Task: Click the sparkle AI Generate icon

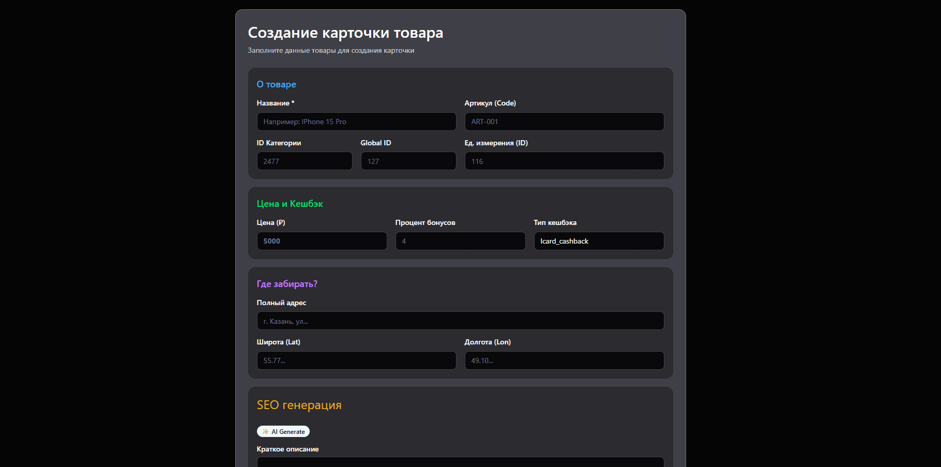Action: pyautogui.click(x=267, y=431)
